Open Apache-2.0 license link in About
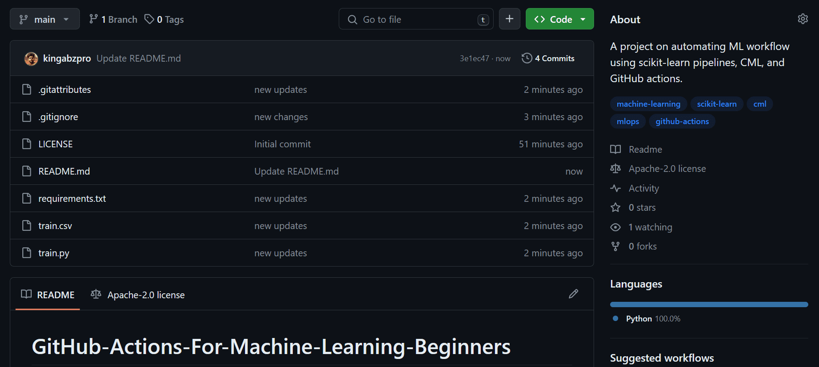Image resolution: width=819 pixels, height=367 pixels. pyautogui.click(x=667, y=169)
